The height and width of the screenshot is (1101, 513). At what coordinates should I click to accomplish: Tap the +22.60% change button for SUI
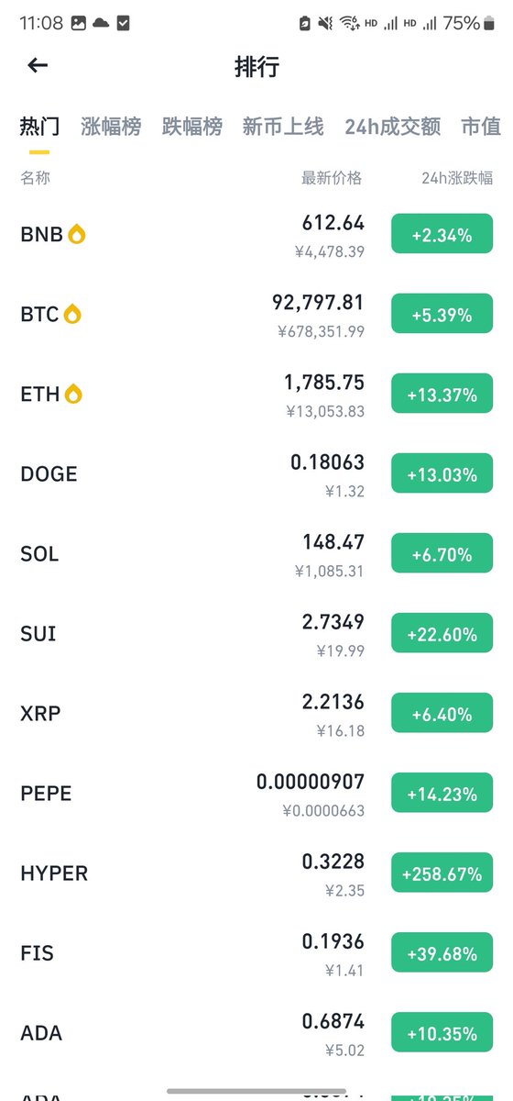(442, 634)
